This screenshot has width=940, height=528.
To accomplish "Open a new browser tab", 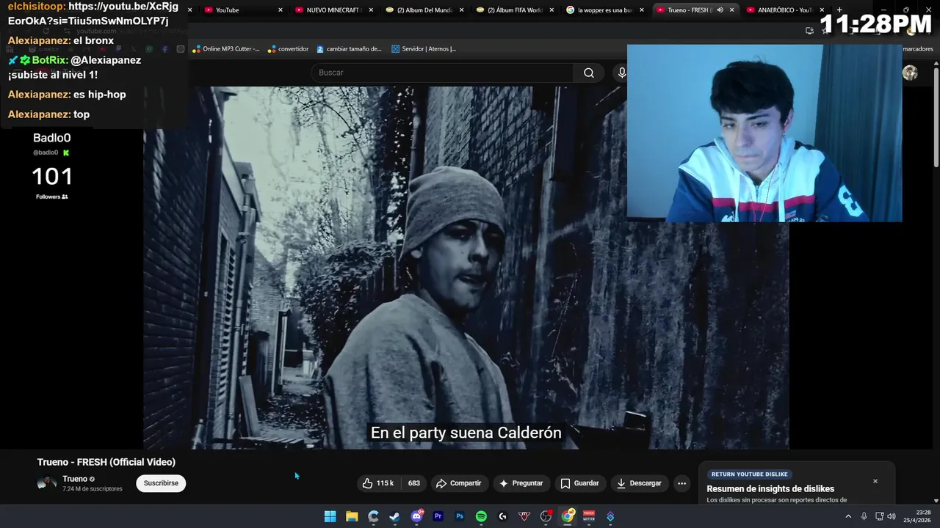I will click(839, 10).
